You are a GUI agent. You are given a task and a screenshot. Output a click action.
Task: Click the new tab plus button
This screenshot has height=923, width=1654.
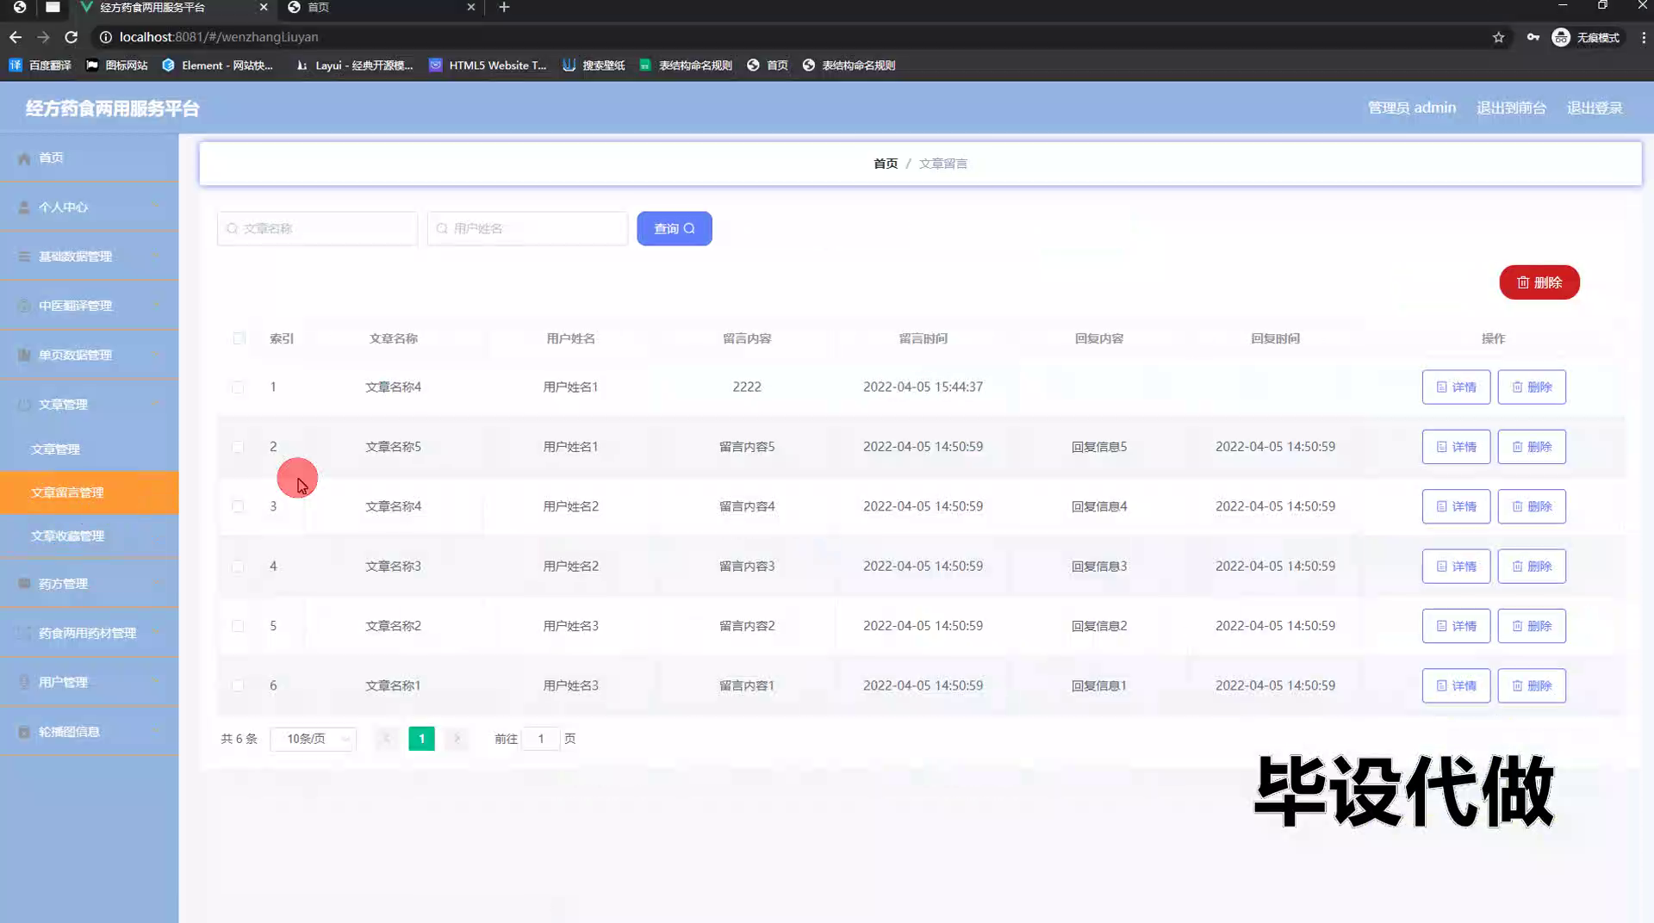[504, 8]
